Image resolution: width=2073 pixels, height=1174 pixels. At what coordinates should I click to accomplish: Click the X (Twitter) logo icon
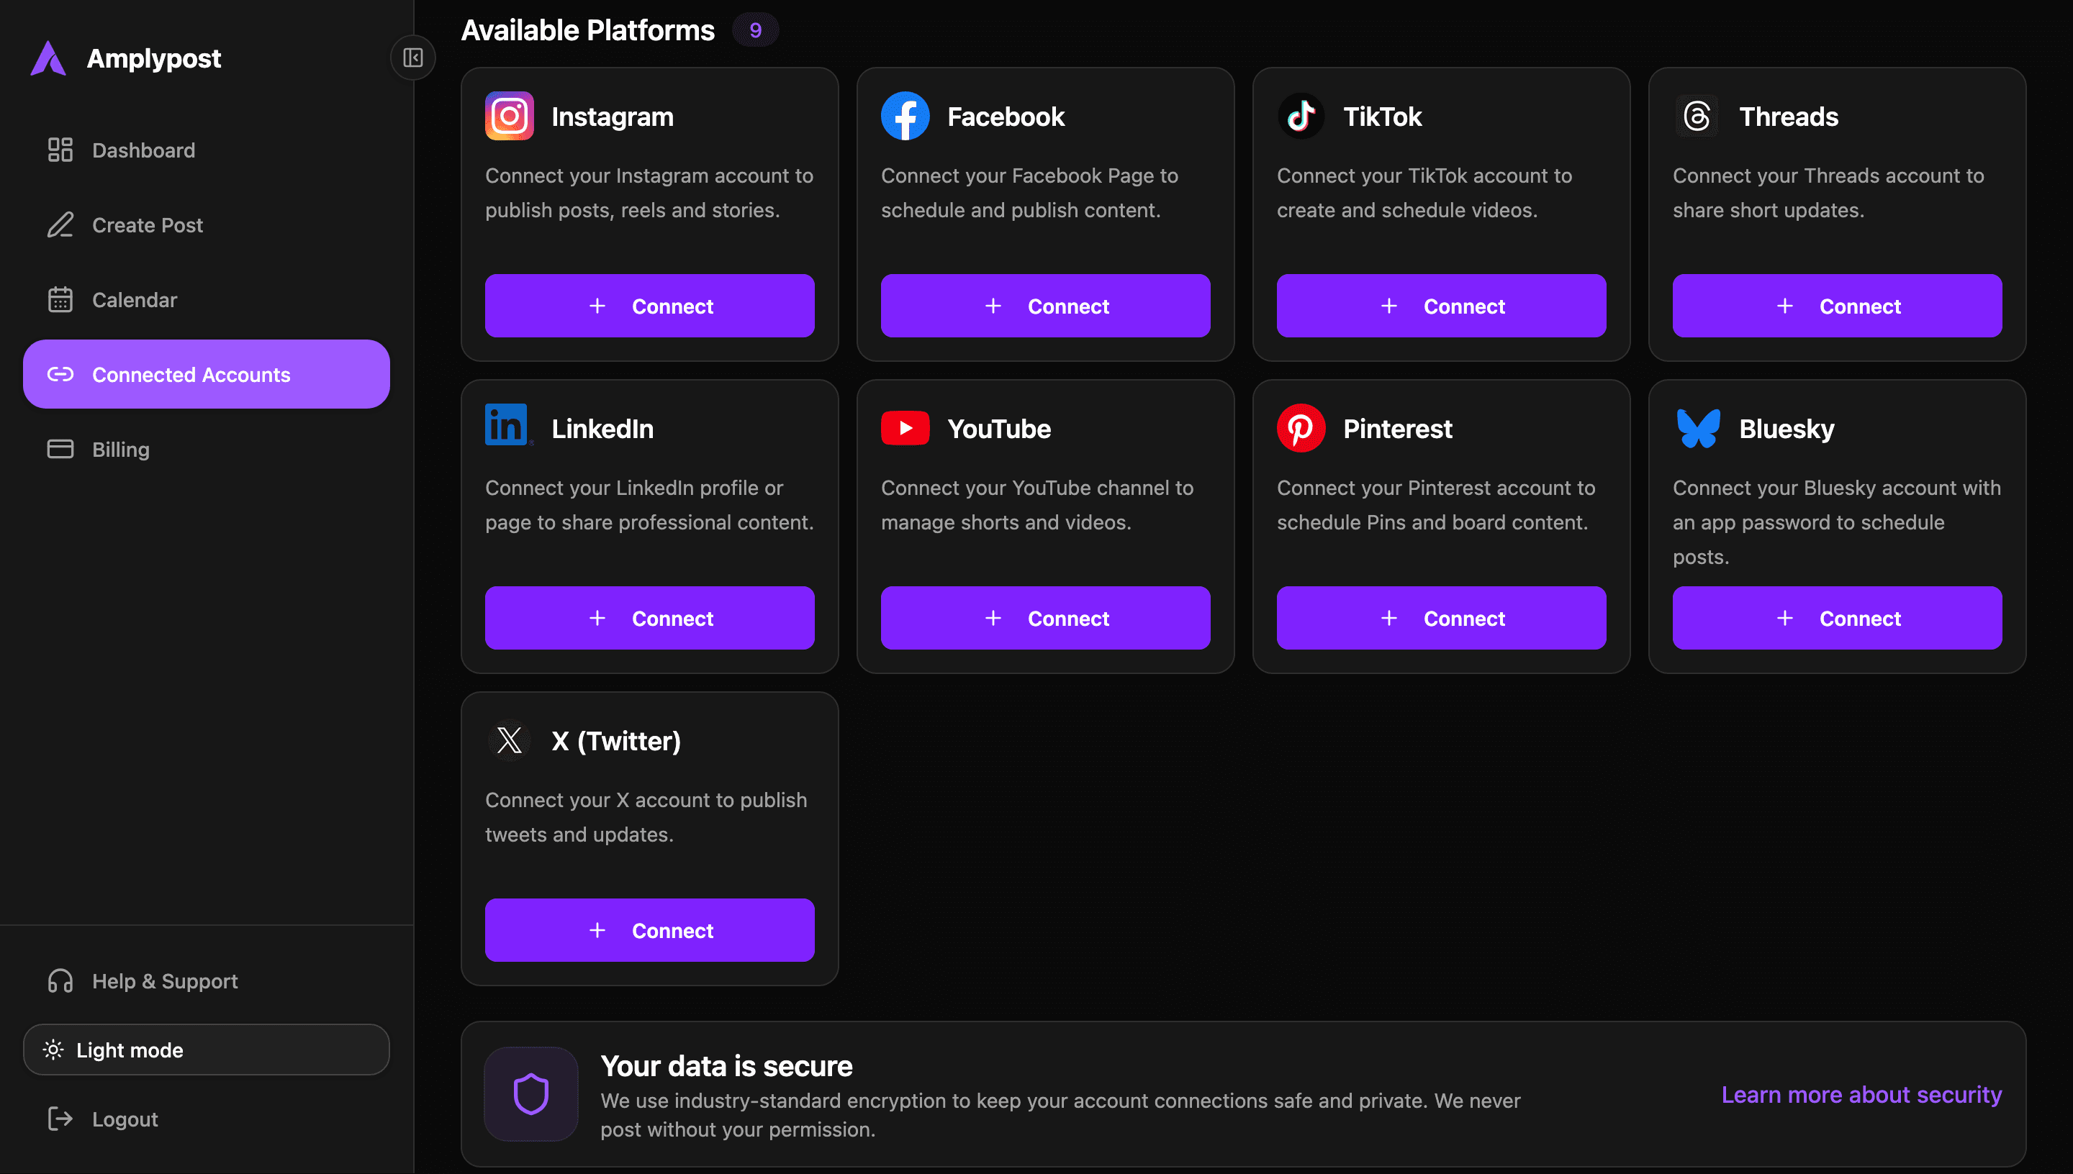click(x=509, y=740)
